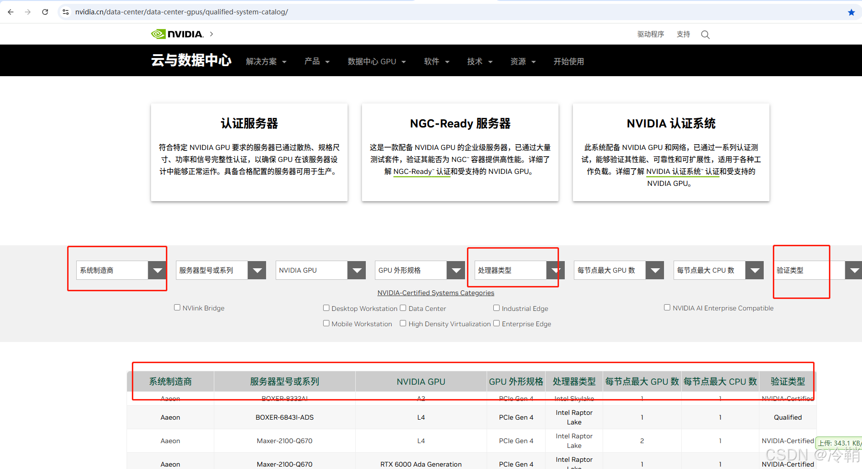This screenshot has height=469, width=862.
Task: Expand the 解决方案 menu
Action: point(266,61)
